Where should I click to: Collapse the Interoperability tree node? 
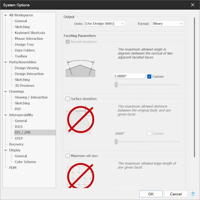(x=5, y=115)
